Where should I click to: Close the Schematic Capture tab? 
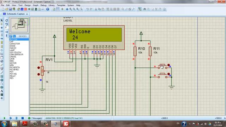[x=27, y=14]
